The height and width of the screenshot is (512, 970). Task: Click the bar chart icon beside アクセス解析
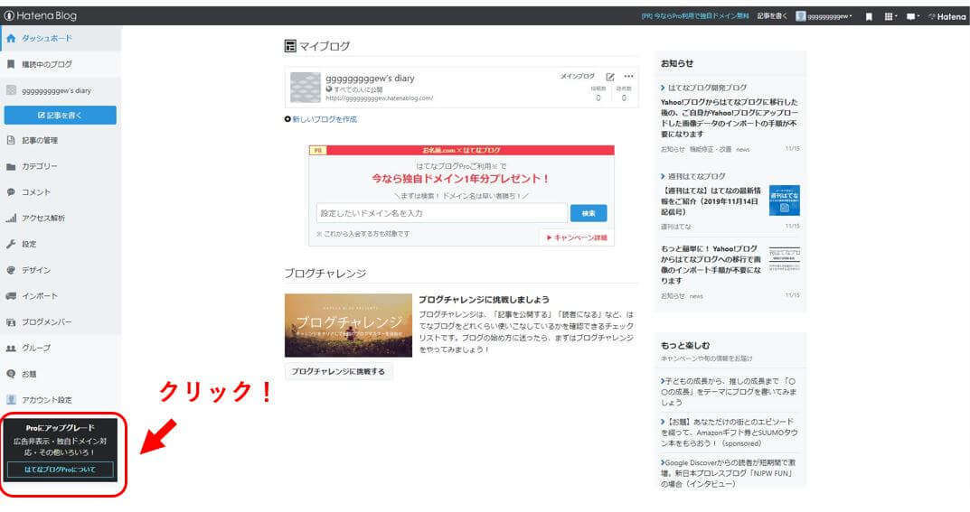[x=11, y=218]
